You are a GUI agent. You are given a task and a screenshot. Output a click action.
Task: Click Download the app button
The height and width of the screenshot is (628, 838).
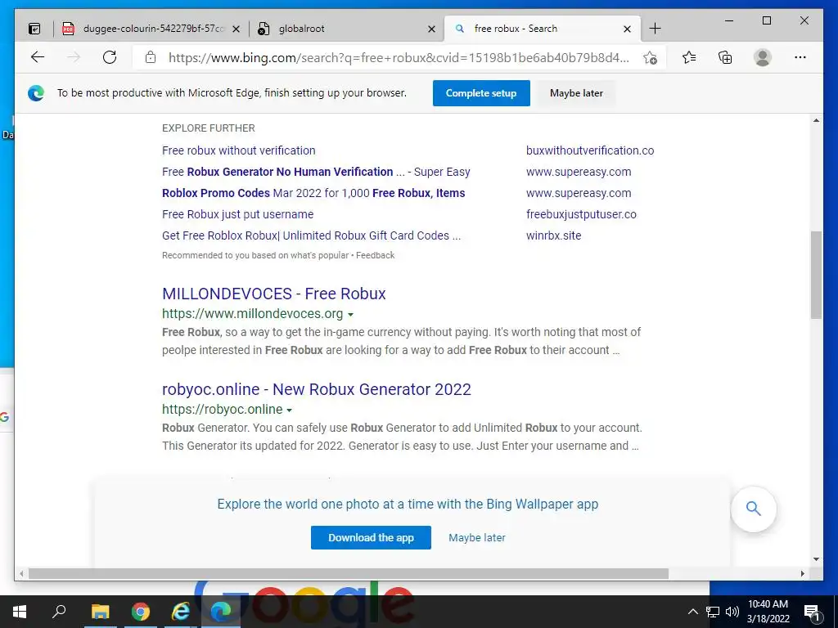(x=371, y=538)
